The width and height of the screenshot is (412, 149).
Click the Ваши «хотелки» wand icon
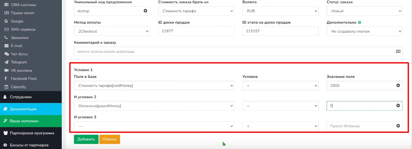(x=5, y=121)
